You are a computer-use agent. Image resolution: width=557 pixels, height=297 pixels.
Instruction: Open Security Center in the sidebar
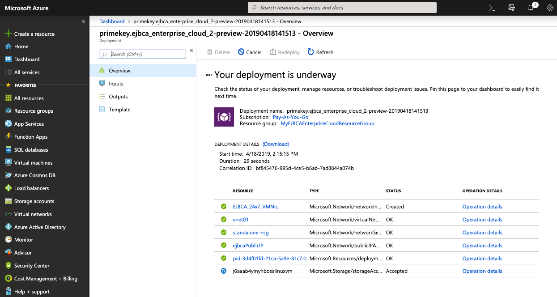31,266
